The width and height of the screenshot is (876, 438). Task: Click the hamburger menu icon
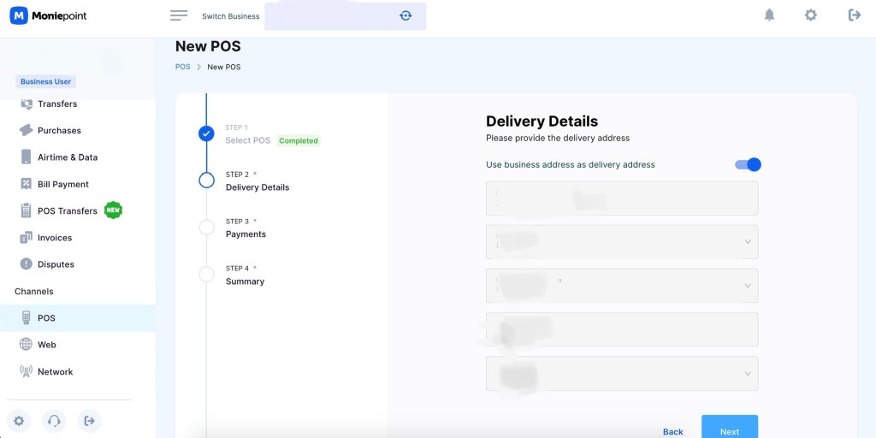pyautogui.click(x=179, y=15)
